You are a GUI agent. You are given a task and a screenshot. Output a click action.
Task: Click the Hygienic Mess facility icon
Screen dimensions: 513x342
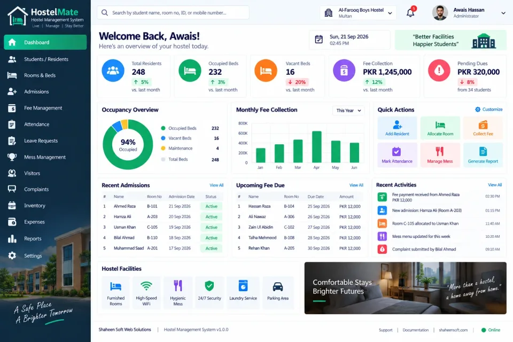click(x=178, y=286)
